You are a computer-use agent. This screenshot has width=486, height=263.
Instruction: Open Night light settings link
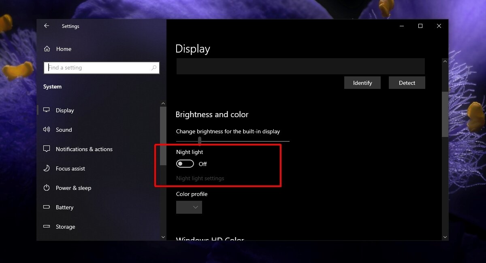click(200, 178)
